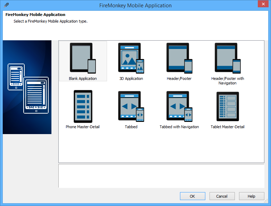Choose the Tablet Master-Detail template icon
Screen dimensions: 271x206
[x=228, y=106]
